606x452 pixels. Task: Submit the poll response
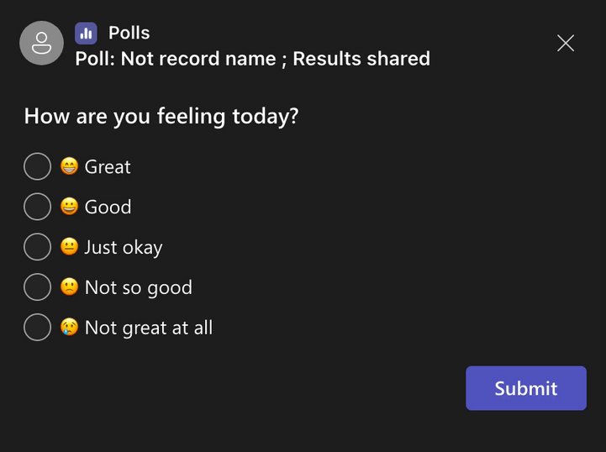526,388
